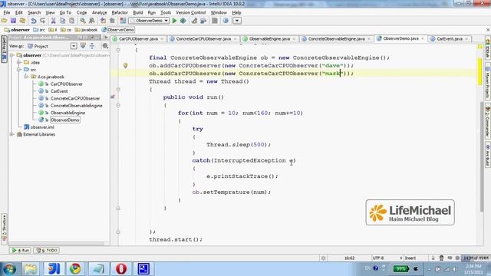
Task: Switch to the ConcreteObservableEngine.java tab
Action: (336, 39)
